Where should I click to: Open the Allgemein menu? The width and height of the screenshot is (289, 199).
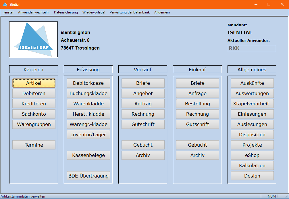pyautogui.click(x=162, y=12)
